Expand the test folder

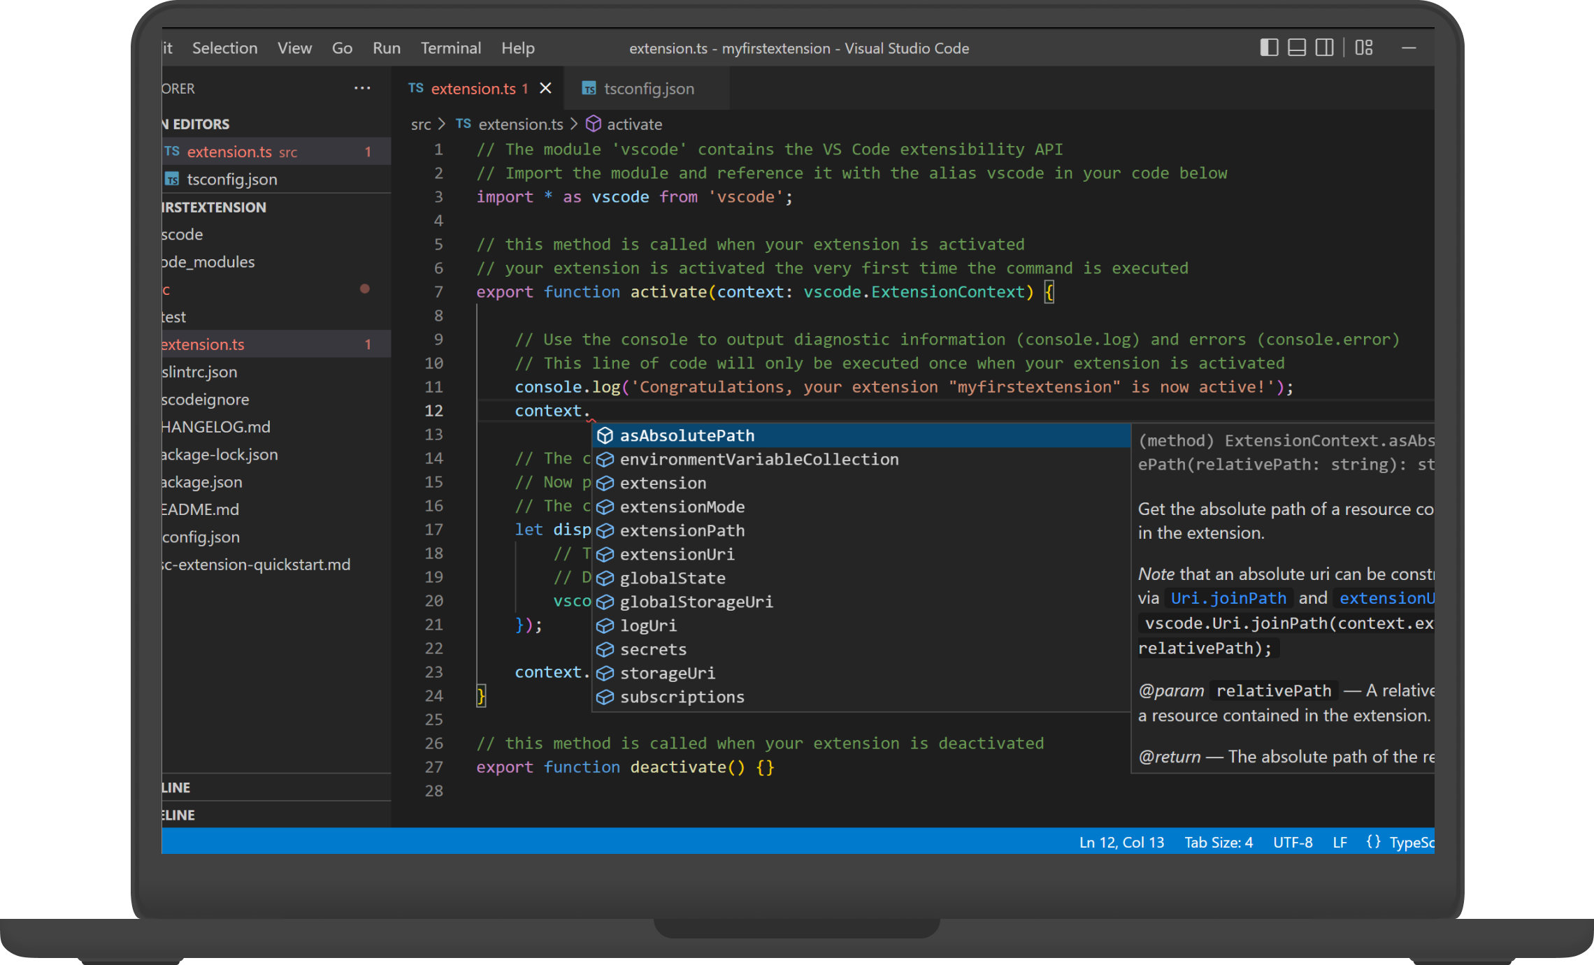(x=275, y=317)
